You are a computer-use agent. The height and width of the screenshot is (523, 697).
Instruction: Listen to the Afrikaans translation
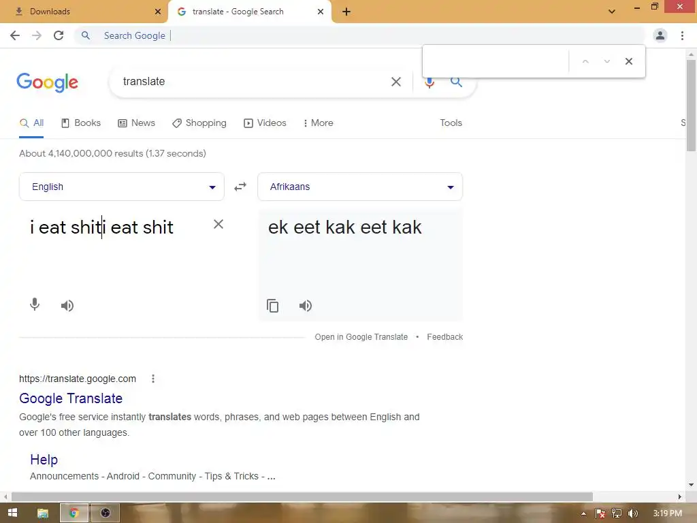tap(306, 306)
